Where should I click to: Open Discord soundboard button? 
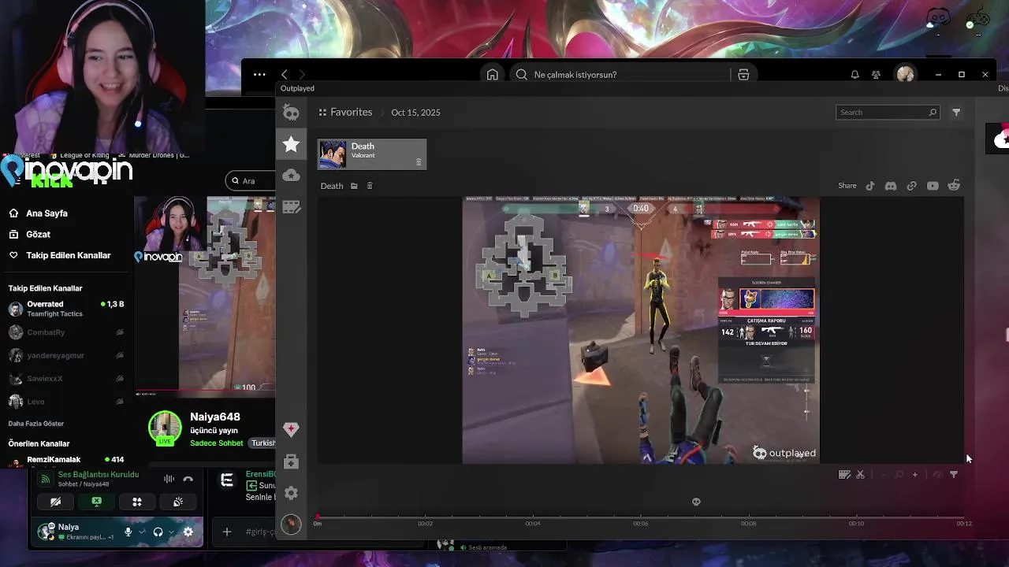[178, 502]
